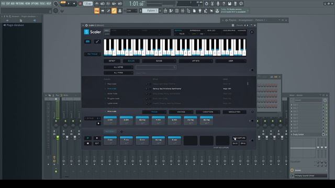335x188 pixels.
Task: Click the DRAG button in Scaler
Action: tap(243, 144)
